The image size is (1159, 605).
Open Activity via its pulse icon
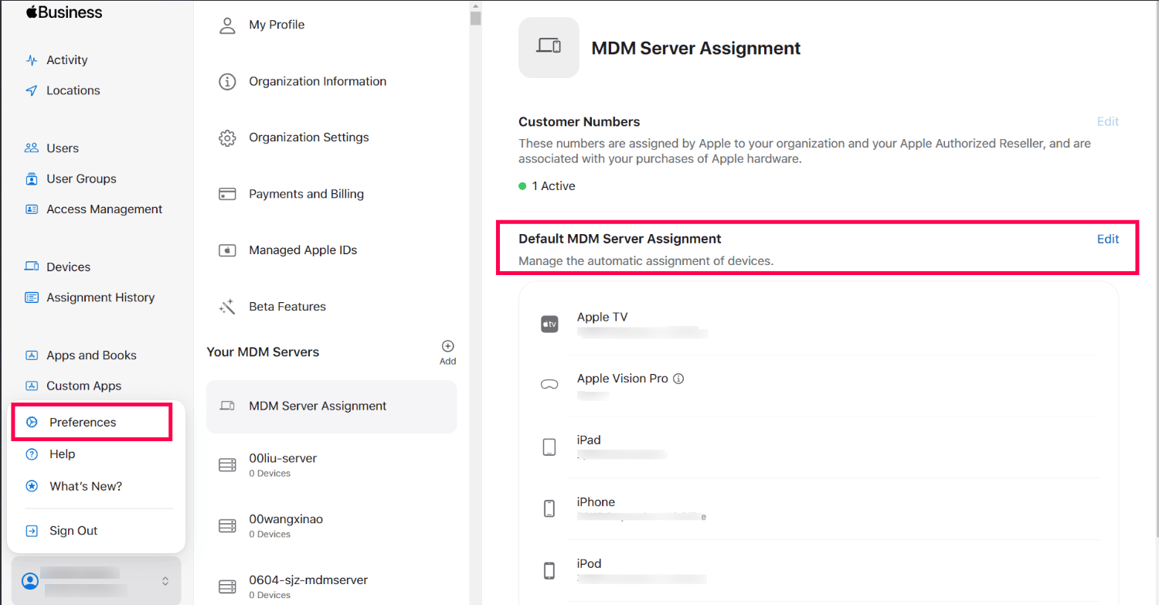click(32, 60)
